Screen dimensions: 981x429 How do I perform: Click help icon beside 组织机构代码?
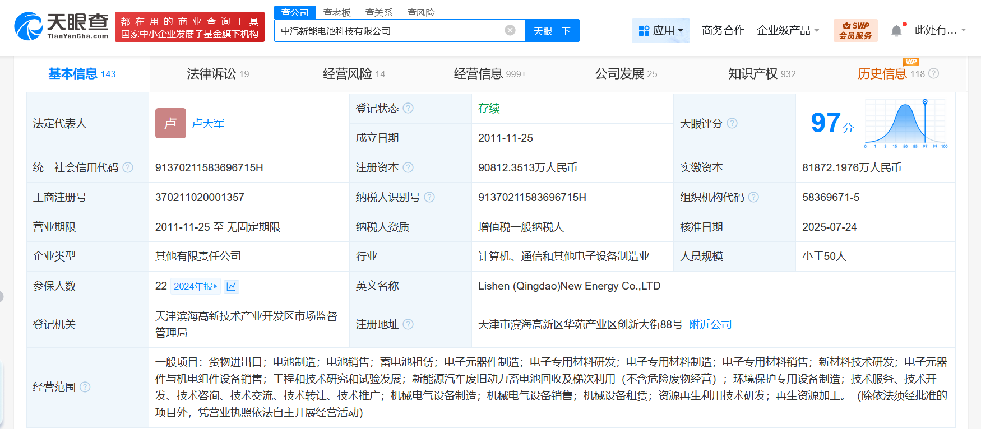[753, 197]
